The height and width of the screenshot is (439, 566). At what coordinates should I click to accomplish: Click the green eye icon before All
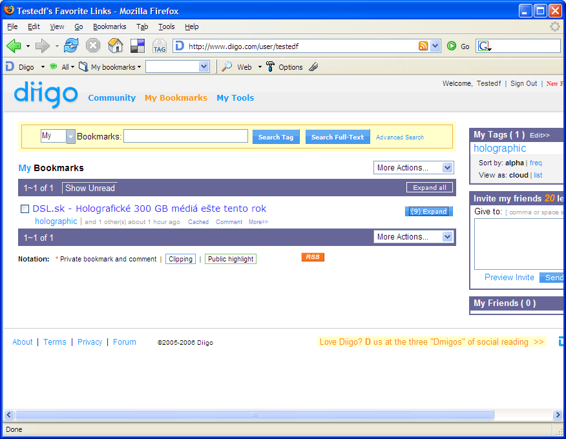pyautogui.click(x=54, y=66)
